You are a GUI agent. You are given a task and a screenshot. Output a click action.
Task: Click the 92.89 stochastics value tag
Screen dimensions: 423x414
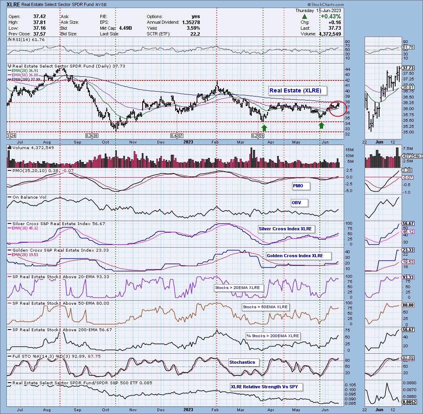[x=408, y=358]
